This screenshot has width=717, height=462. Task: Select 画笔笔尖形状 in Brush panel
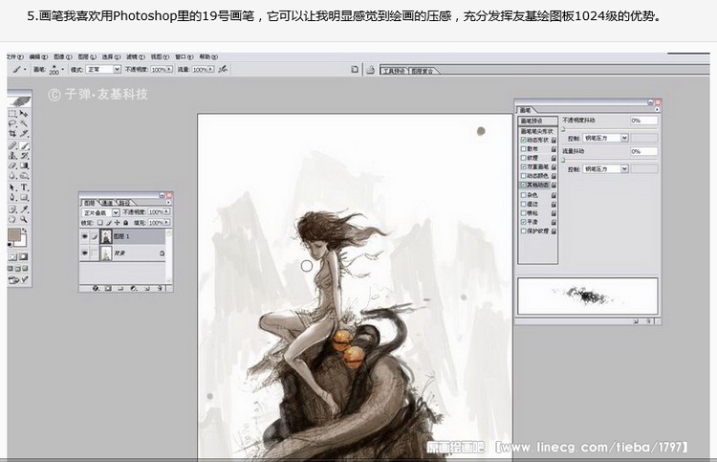(537, 132)
